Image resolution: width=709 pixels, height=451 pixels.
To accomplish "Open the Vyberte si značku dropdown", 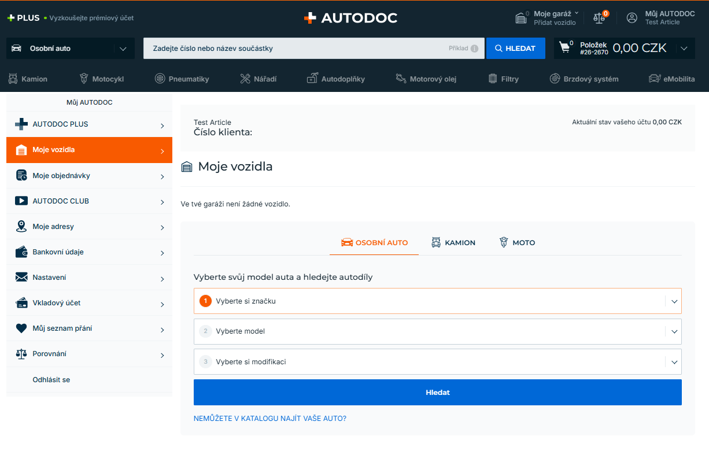I will [437, 301].
